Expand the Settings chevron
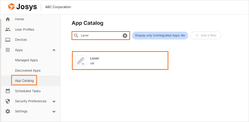This screenshot has height=122, width=249. [x=54, y=112]
